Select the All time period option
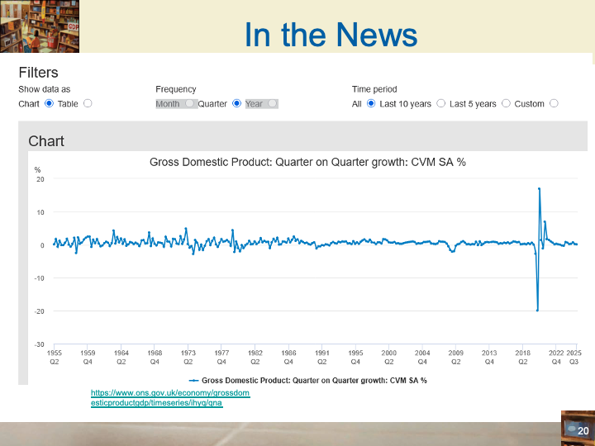The height and width of the screenshot is (446, 595). point(371,103)
